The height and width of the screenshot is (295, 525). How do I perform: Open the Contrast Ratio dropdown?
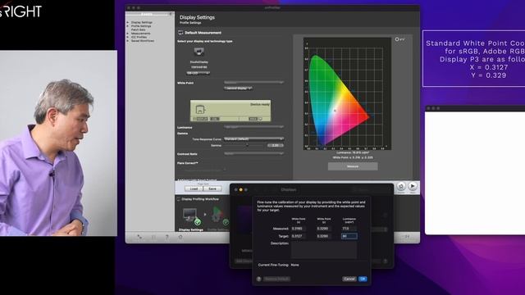click(253, 153)
